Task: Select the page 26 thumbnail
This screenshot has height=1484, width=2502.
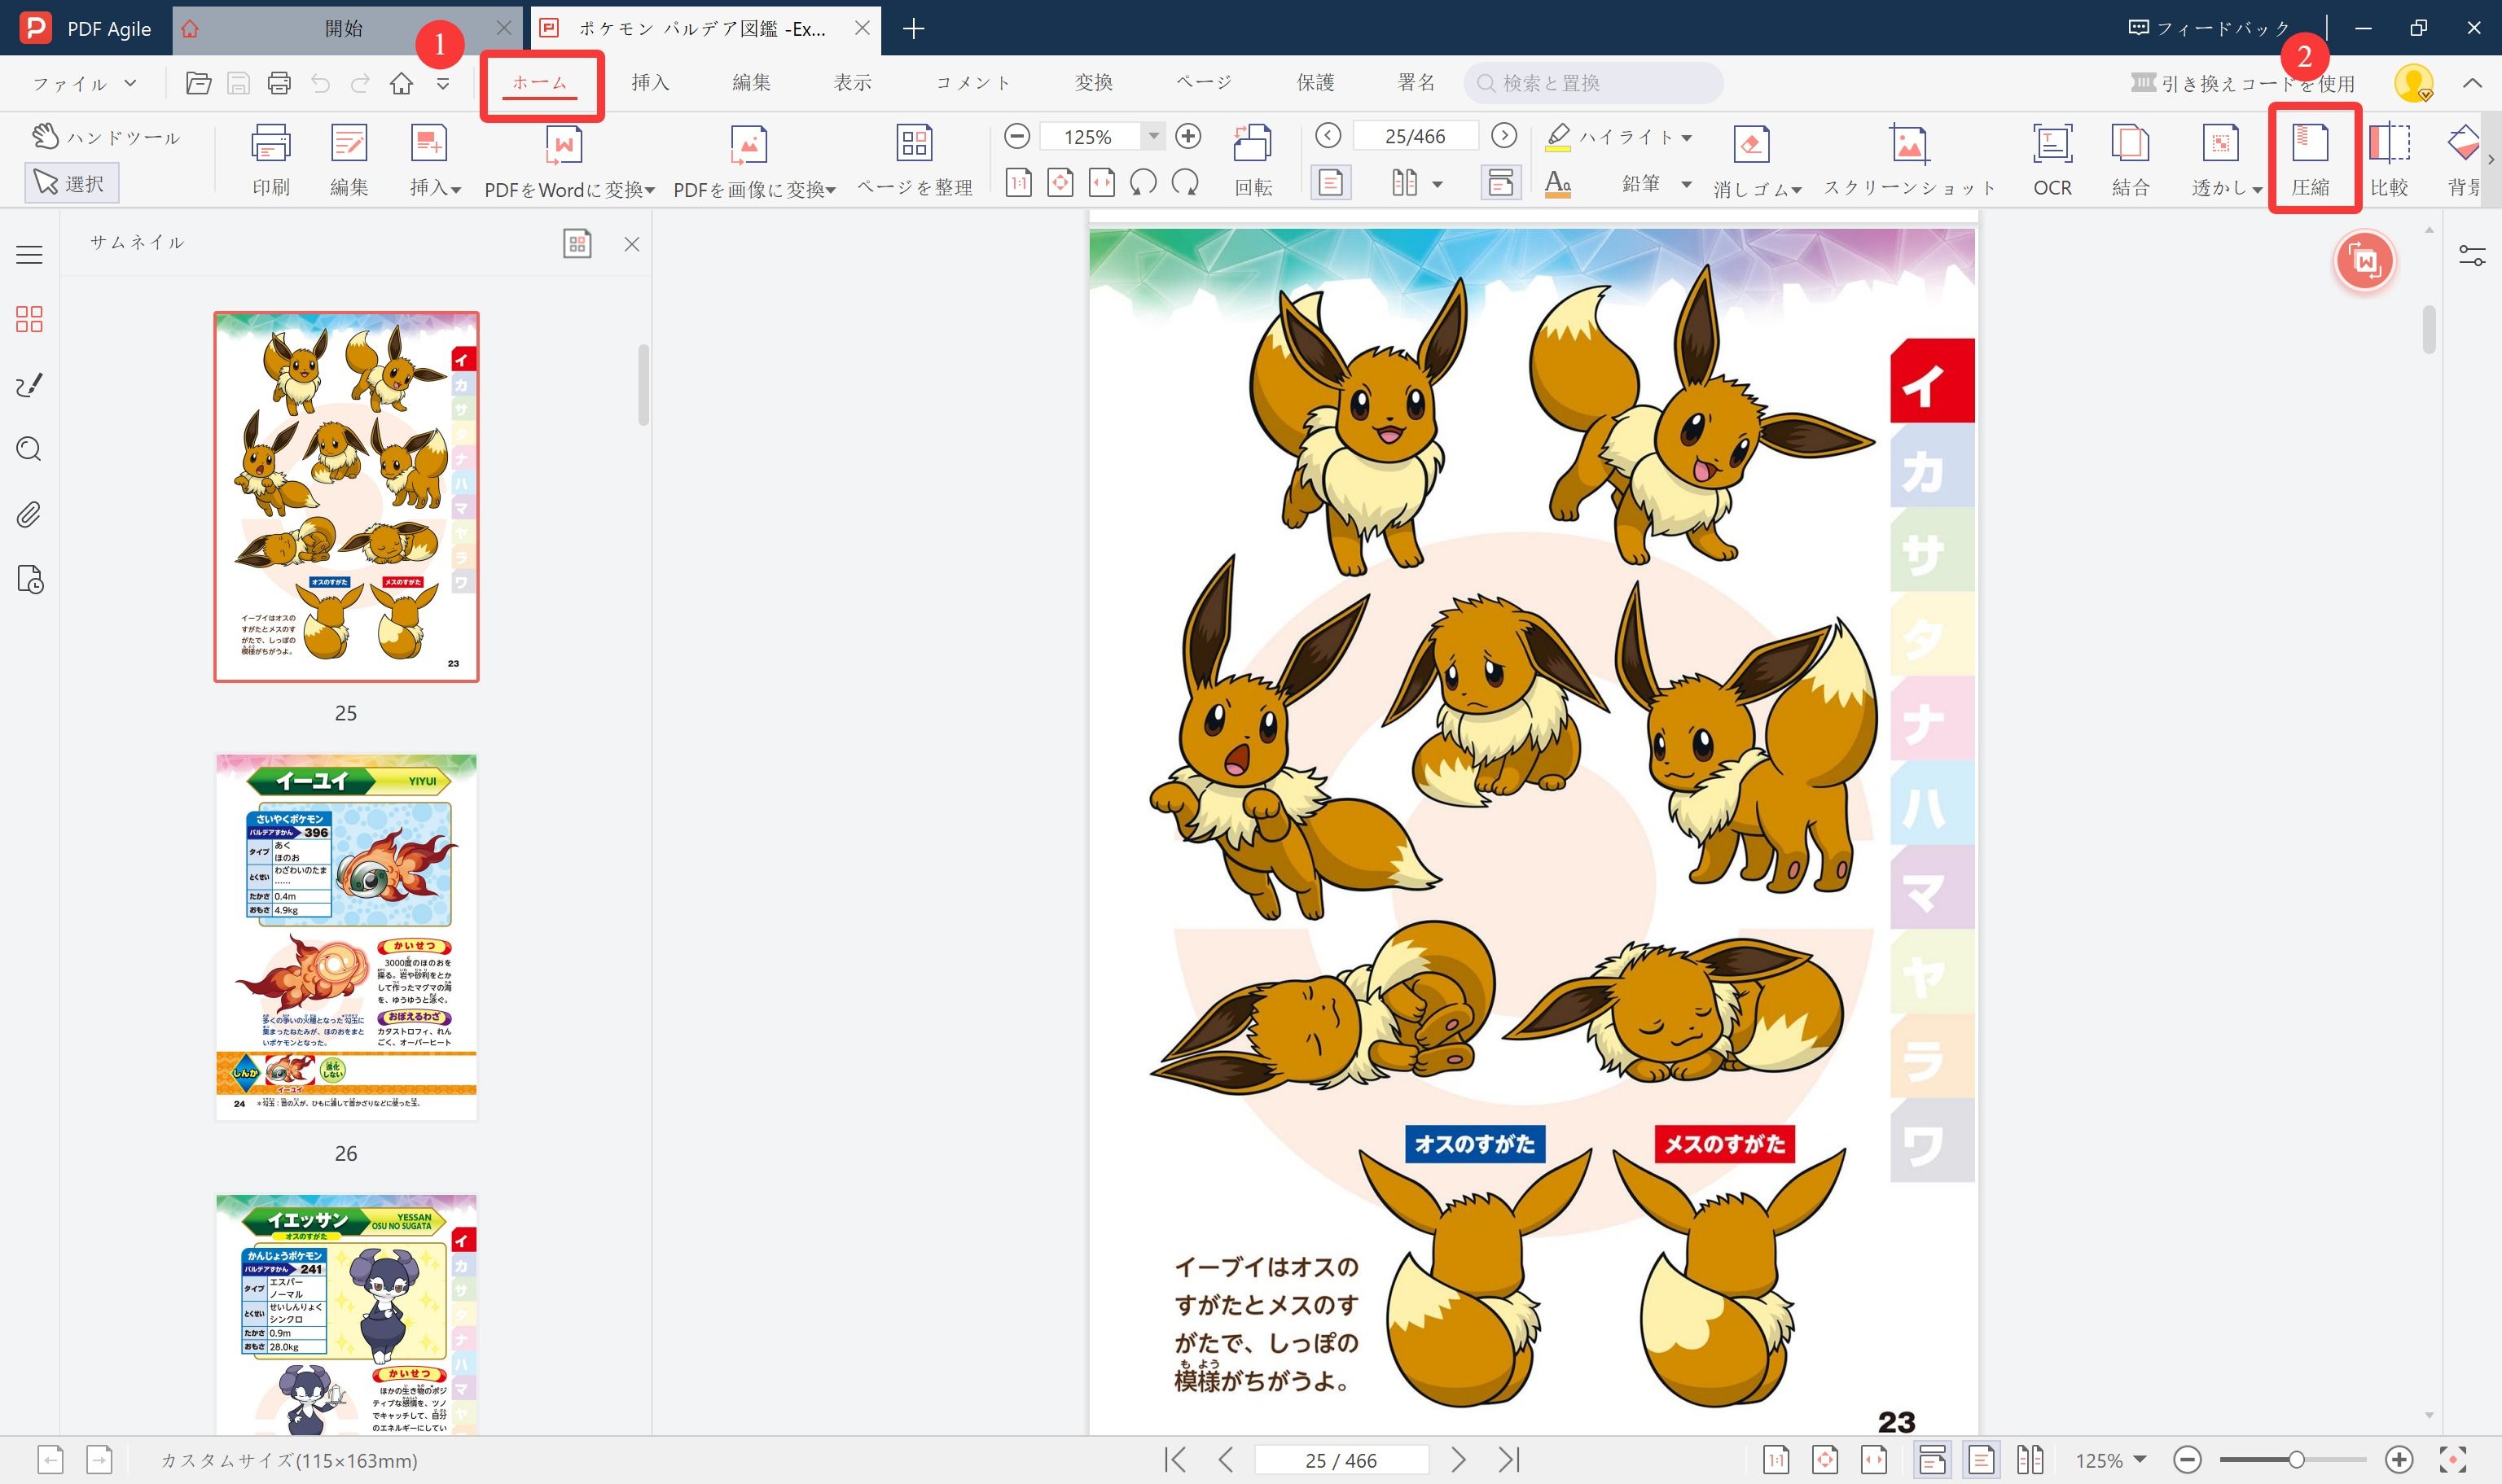Action: 345,935
